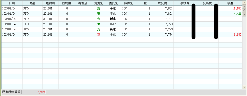
Task: Click 賣 in the row priced 7,781
Action: click(x=98, y=19)
